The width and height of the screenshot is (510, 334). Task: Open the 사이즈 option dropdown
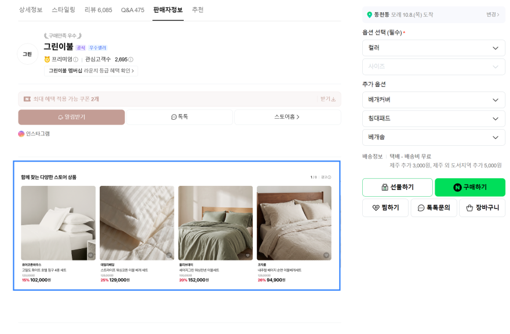pos(434,67)
